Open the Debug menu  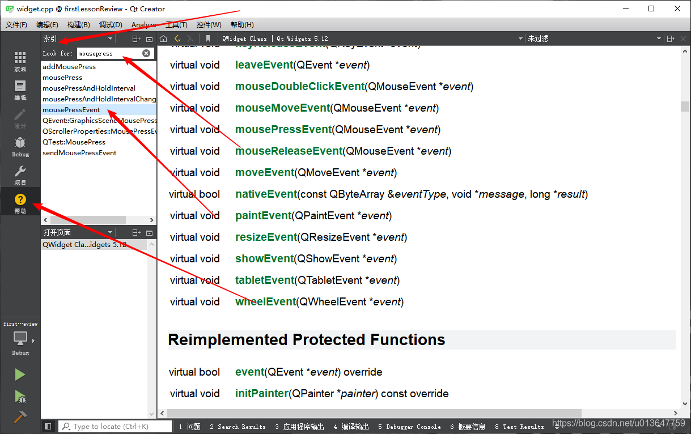(111, 24)
